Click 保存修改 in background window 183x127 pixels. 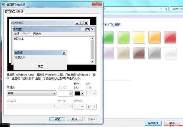[153, 123]
